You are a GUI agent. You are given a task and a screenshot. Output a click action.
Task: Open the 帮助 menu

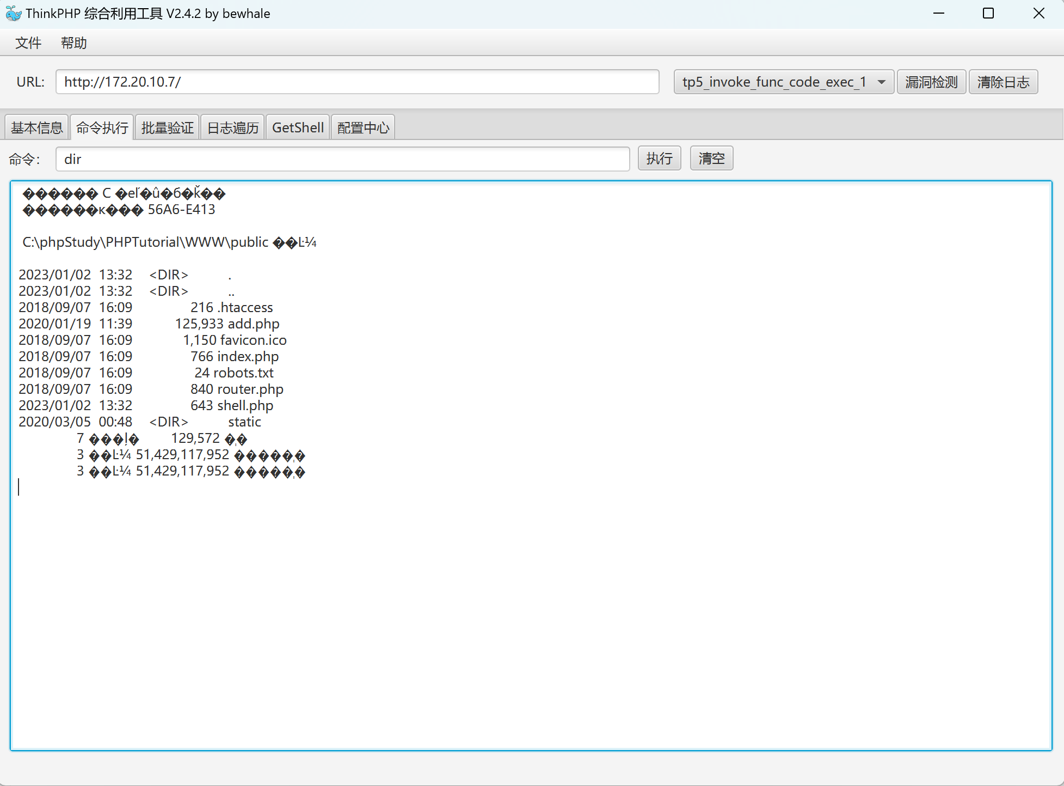pyautogui.click(x=74, y=43)
